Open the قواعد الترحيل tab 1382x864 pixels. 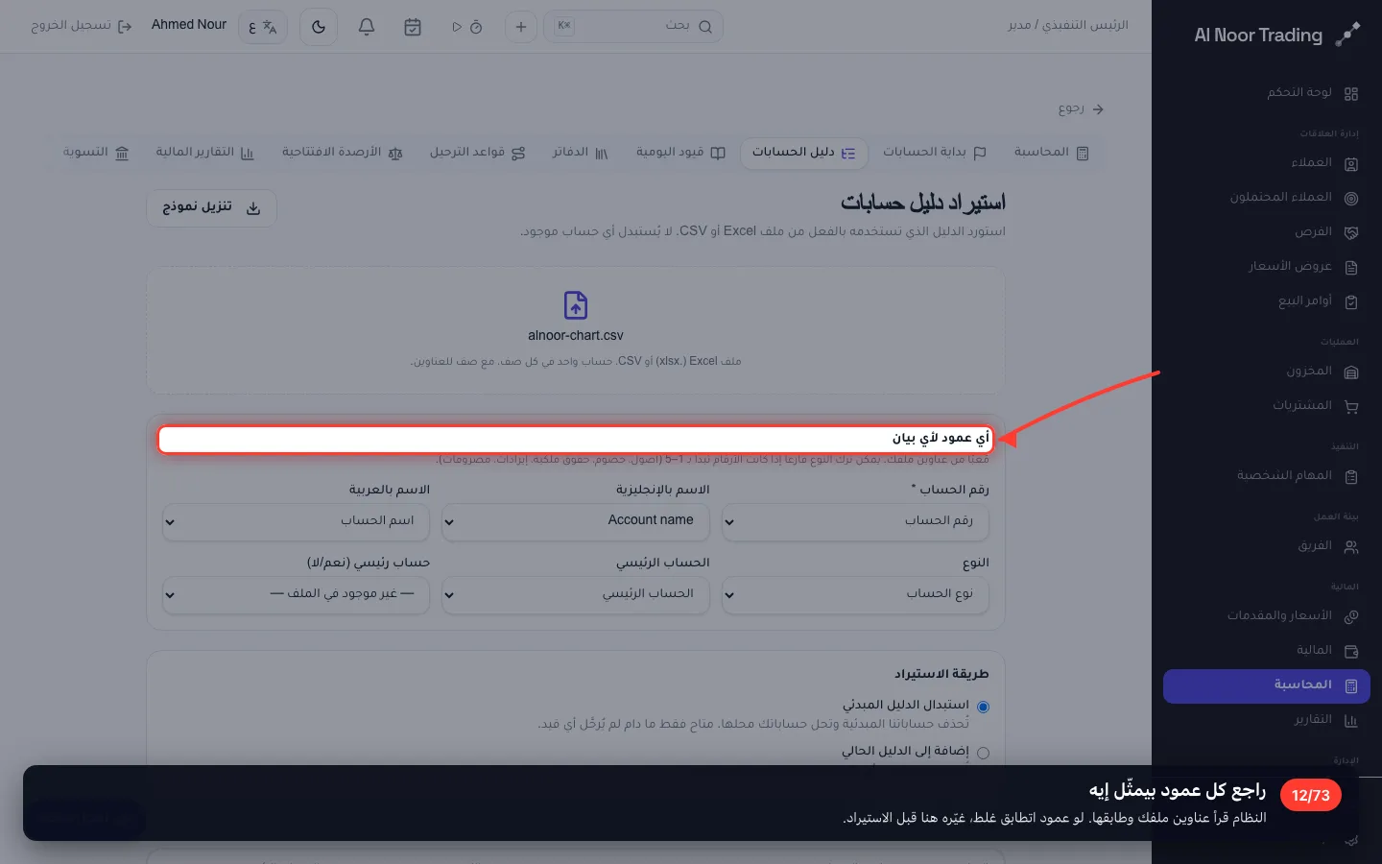point(477,153)
